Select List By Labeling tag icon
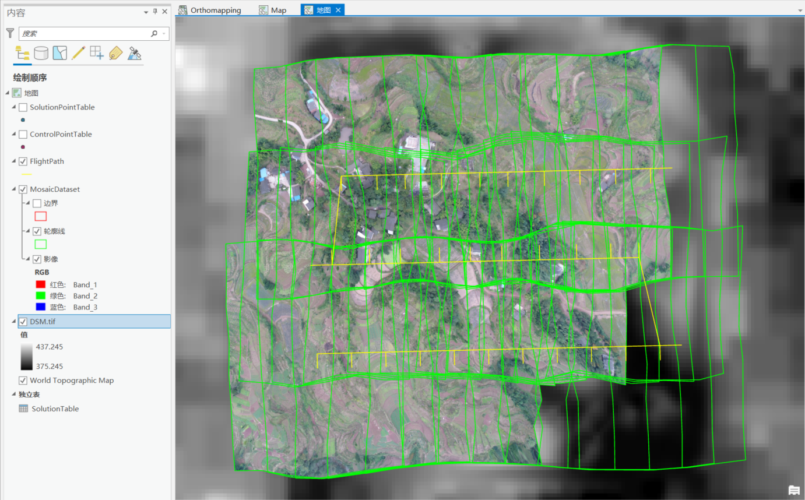805x500 pixels. coord(115,54)
